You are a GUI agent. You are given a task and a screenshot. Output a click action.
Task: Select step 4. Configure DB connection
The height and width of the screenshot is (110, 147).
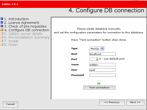tap(27, 30)
